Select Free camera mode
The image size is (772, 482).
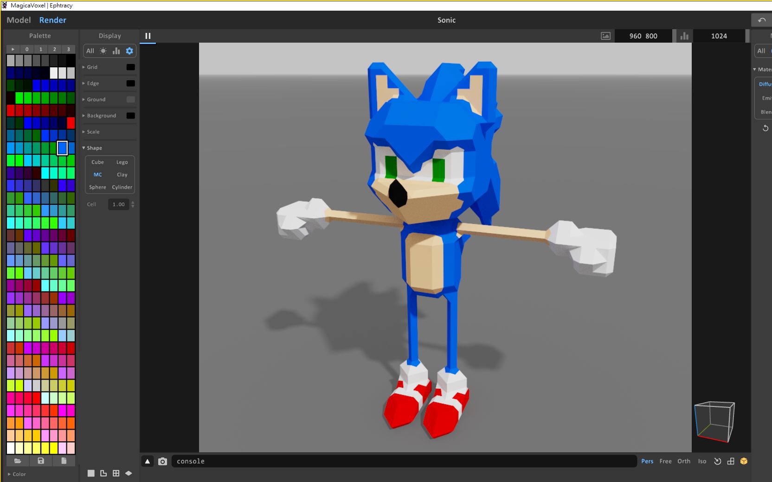click(x=665, y=461)
